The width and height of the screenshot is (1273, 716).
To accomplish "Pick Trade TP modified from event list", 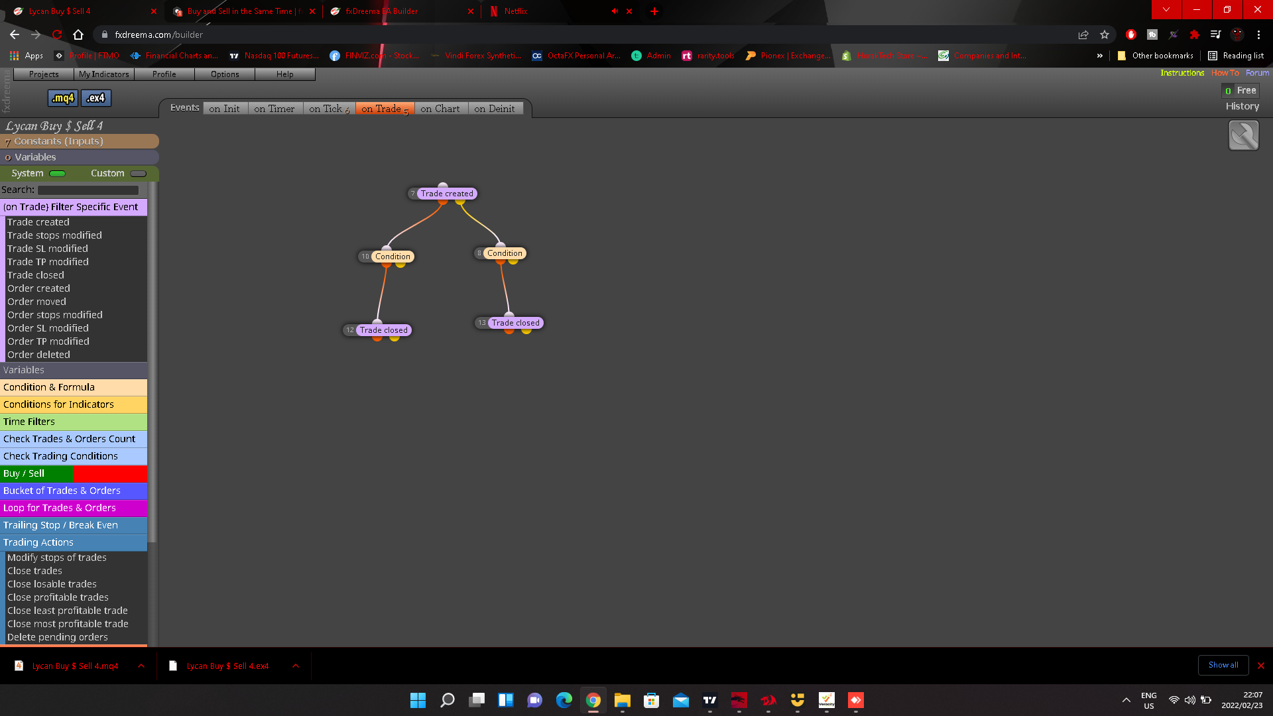I will pyautogui.click(x=48, y=262).
